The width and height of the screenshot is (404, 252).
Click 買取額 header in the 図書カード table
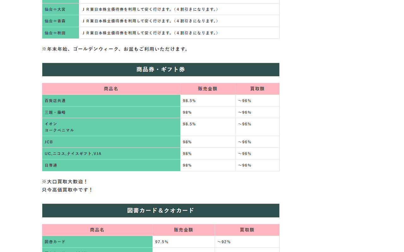pyautogui.click(x=247, y=230)
